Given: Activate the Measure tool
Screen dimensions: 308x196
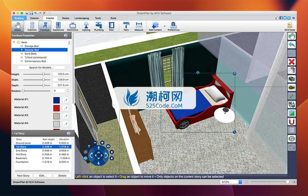Looking at the screenshot, I should click(x=139, y=26).
